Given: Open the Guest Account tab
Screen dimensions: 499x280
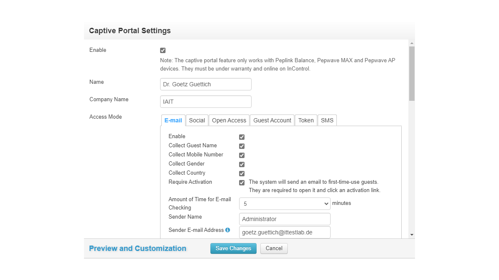Looking at the screenshot, I should pyautogui.click(x=272, y=120).
